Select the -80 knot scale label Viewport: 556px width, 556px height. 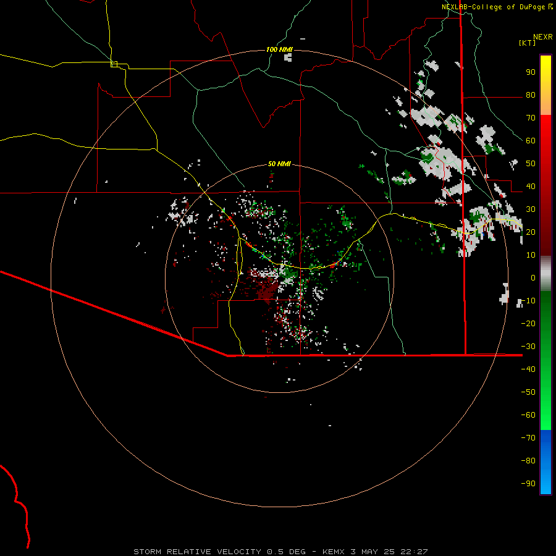click(528, 461)
